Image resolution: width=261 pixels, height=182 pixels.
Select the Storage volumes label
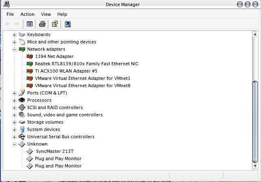45,122
